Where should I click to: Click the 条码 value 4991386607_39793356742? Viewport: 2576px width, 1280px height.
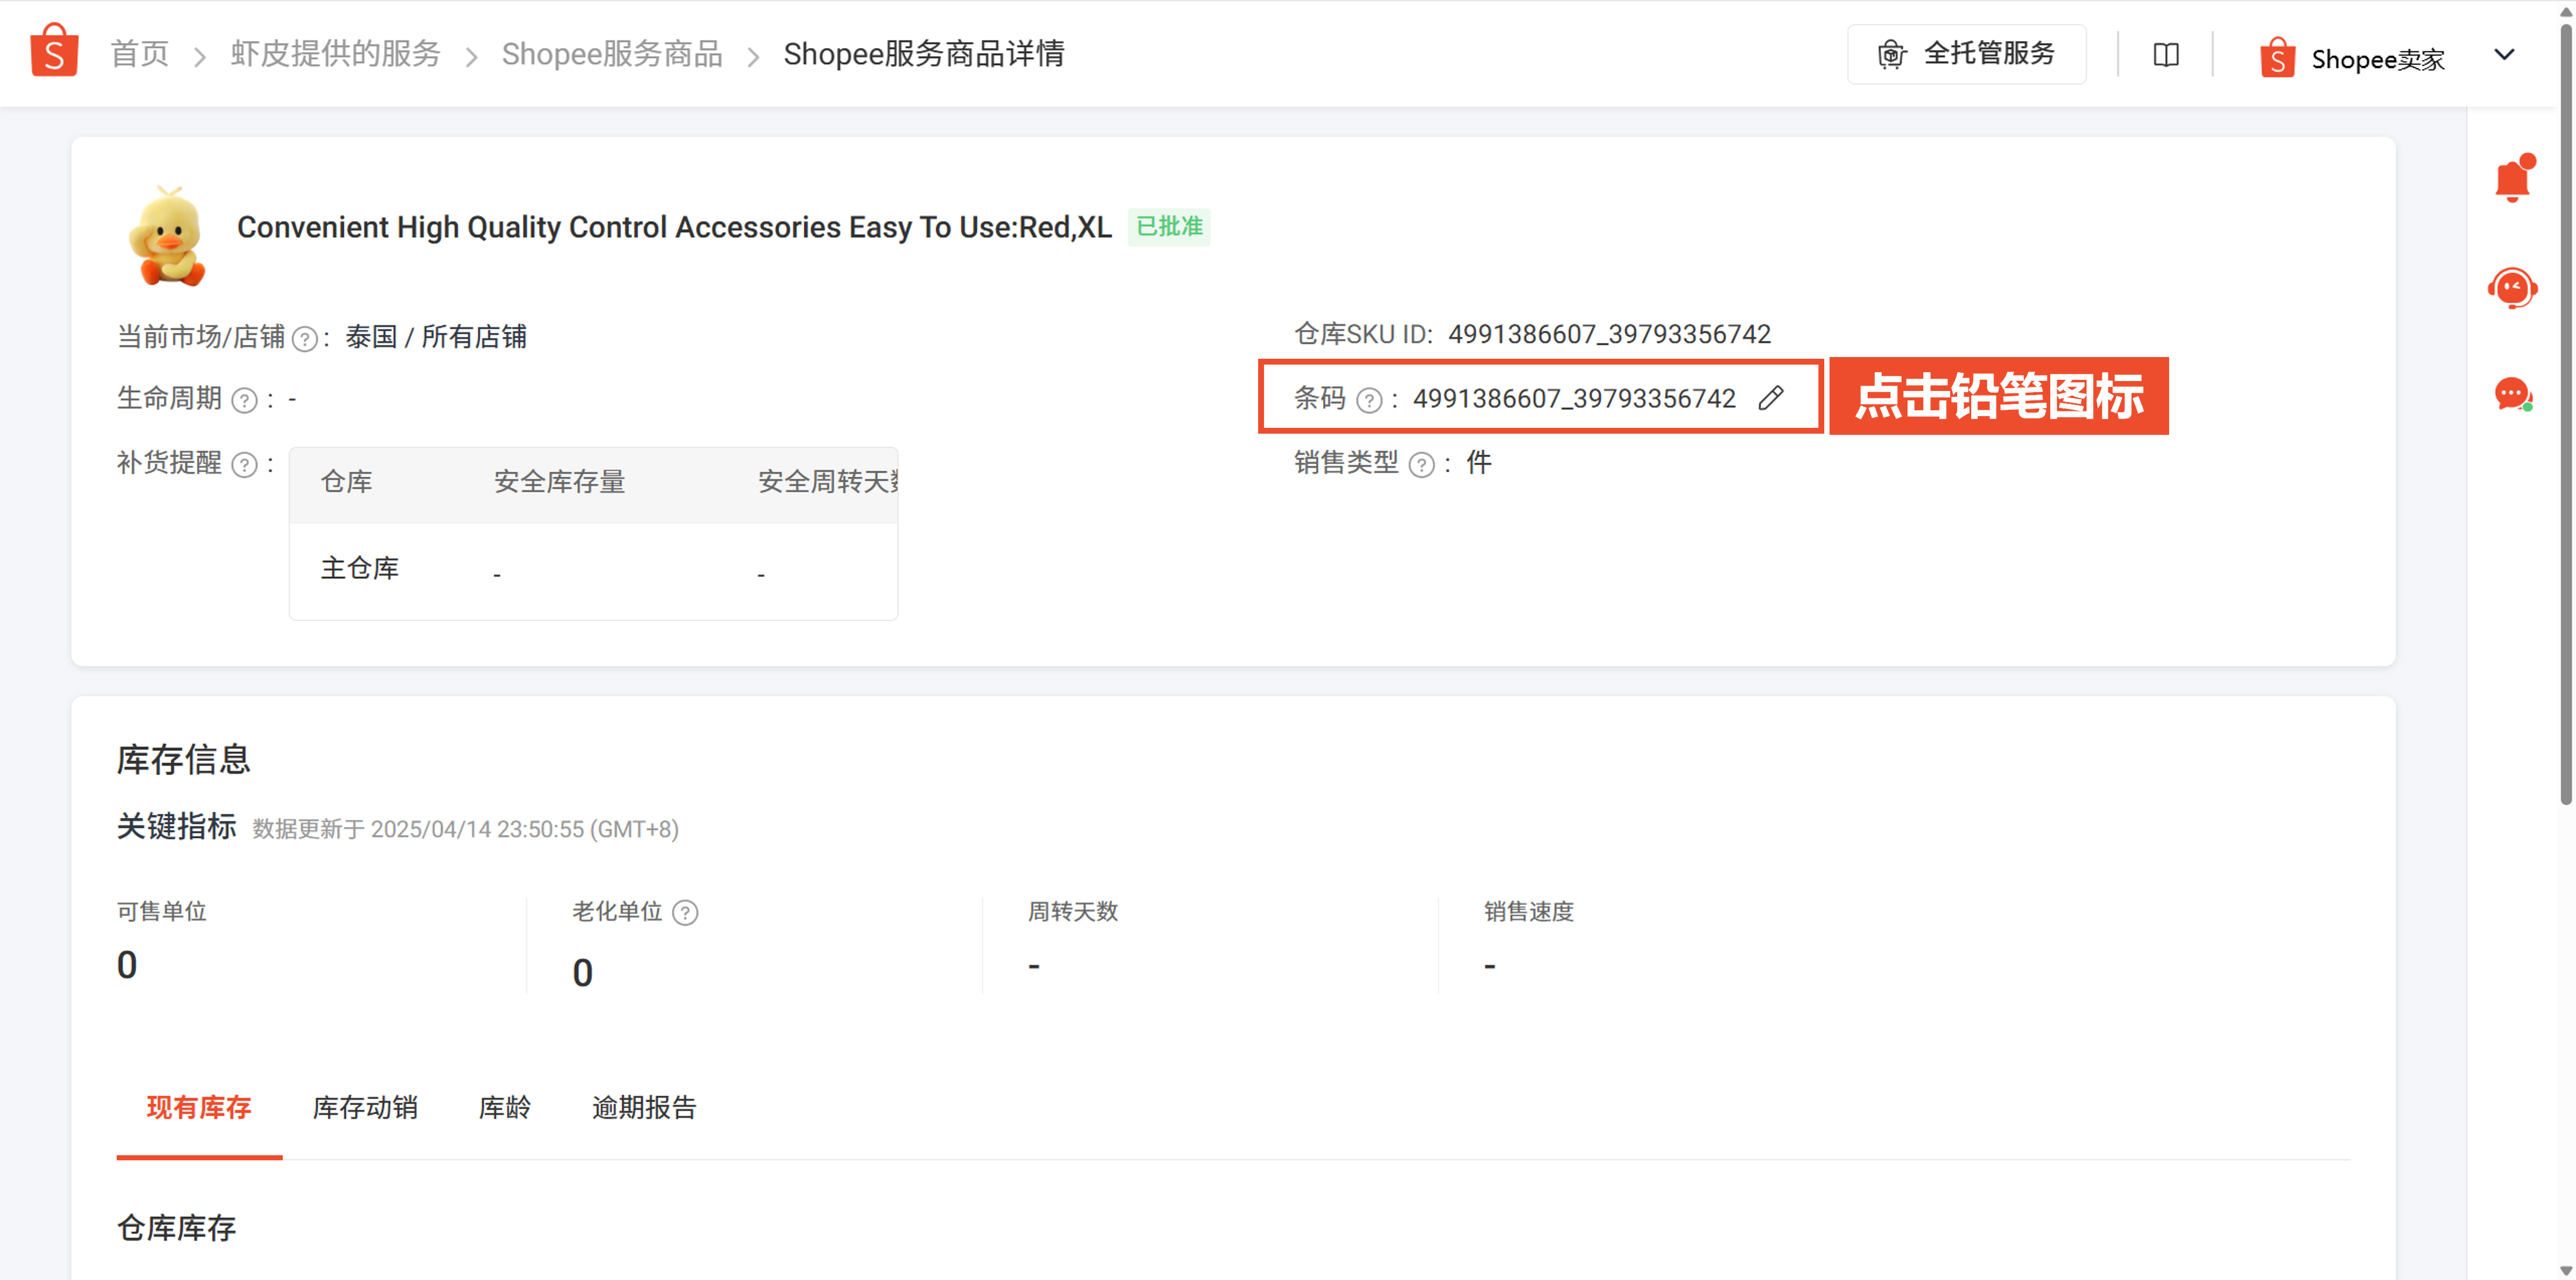[1574, 399]
